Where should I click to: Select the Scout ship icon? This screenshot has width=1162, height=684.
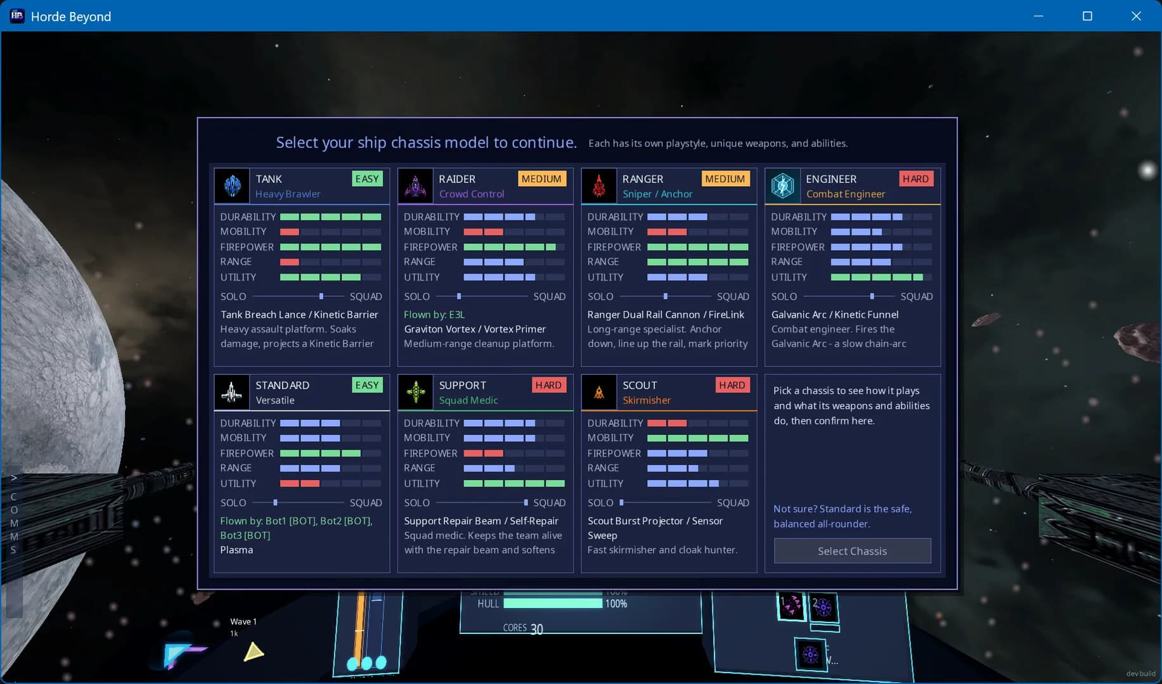(x=599, y=393)
